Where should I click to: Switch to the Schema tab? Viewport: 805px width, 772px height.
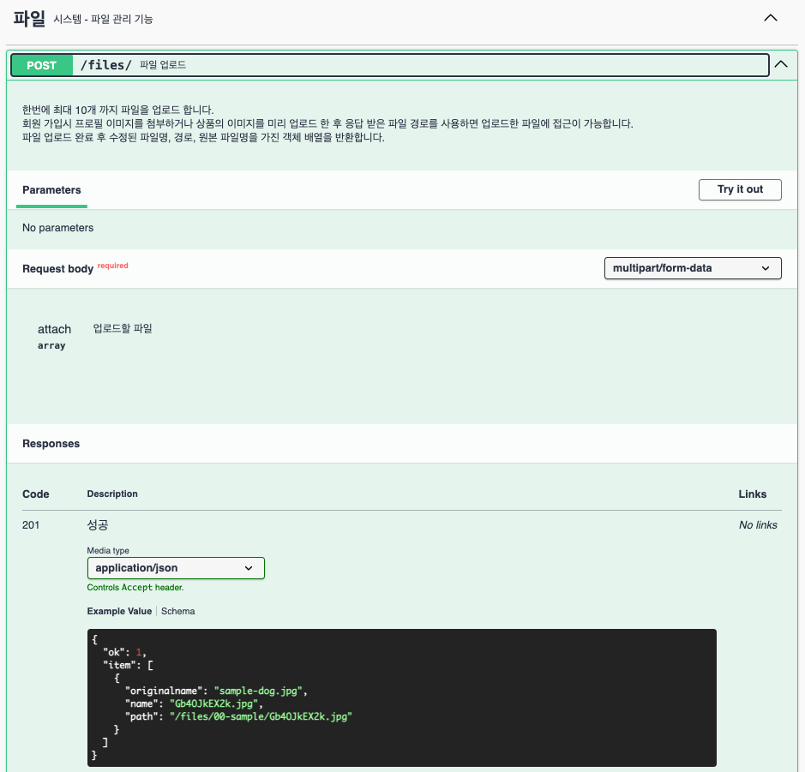(x=177, y=611)
